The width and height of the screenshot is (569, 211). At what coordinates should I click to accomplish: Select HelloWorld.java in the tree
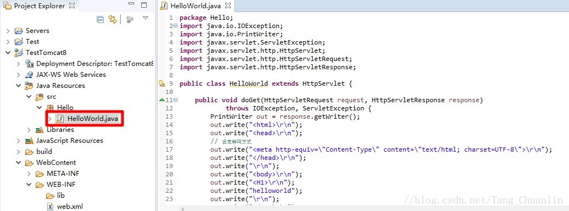point(93,119)
